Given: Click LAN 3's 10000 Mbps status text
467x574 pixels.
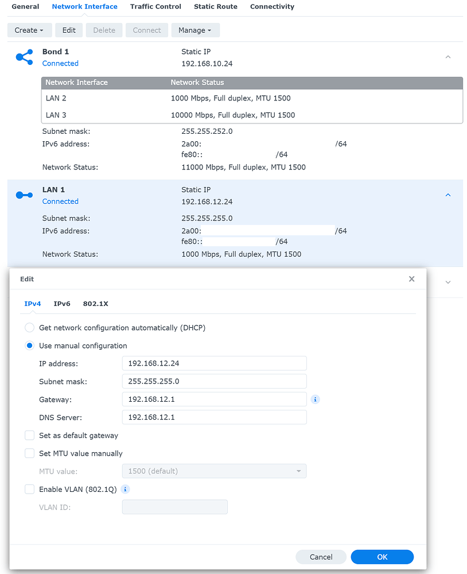Looking at the screenshot, I should click(x=233, y=115).
